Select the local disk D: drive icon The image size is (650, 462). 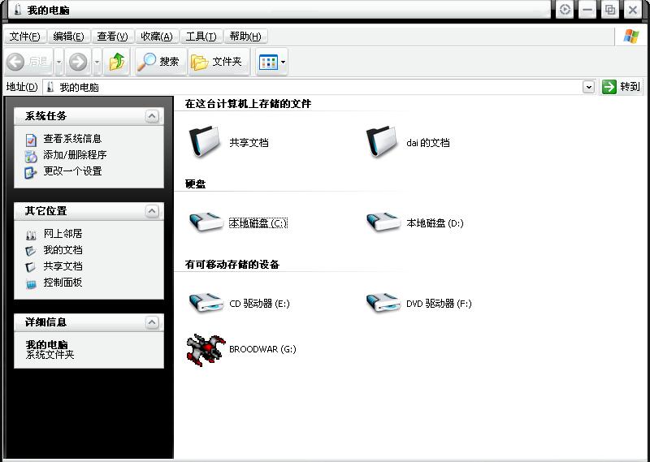click(x=383, y=222)
